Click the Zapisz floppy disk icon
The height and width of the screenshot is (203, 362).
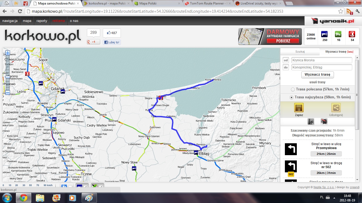tap(299, 108)
